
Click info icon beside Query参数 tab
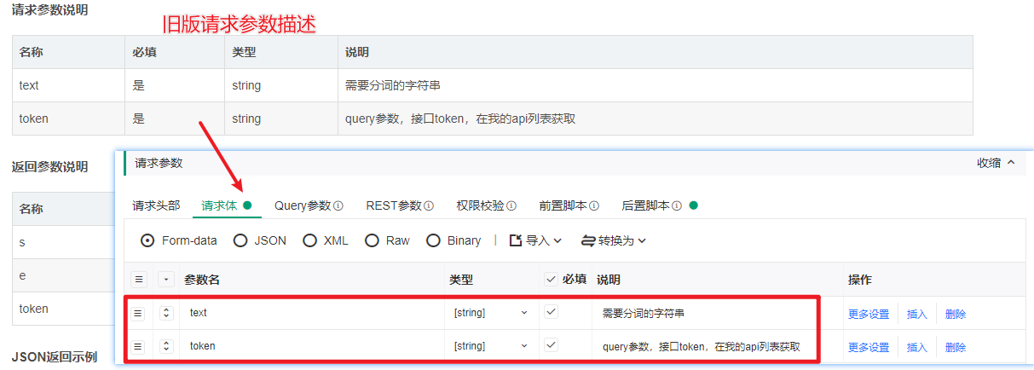click(338, 205)
